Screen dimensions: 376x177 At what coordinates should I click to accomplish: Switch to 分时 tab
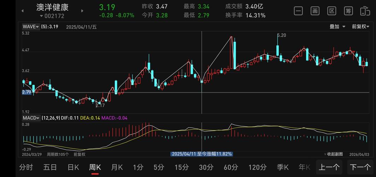(x=26, y=167)
